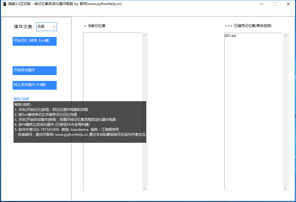Click the down arrow of 当前记忆集 scrollbar

click(x=145, y=188)
